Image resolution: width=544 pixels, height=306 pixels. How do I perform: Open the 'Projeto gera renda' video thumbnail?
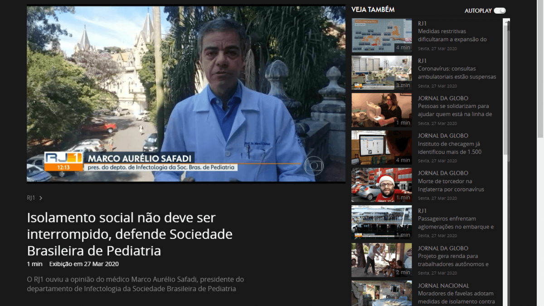point(382,260)
